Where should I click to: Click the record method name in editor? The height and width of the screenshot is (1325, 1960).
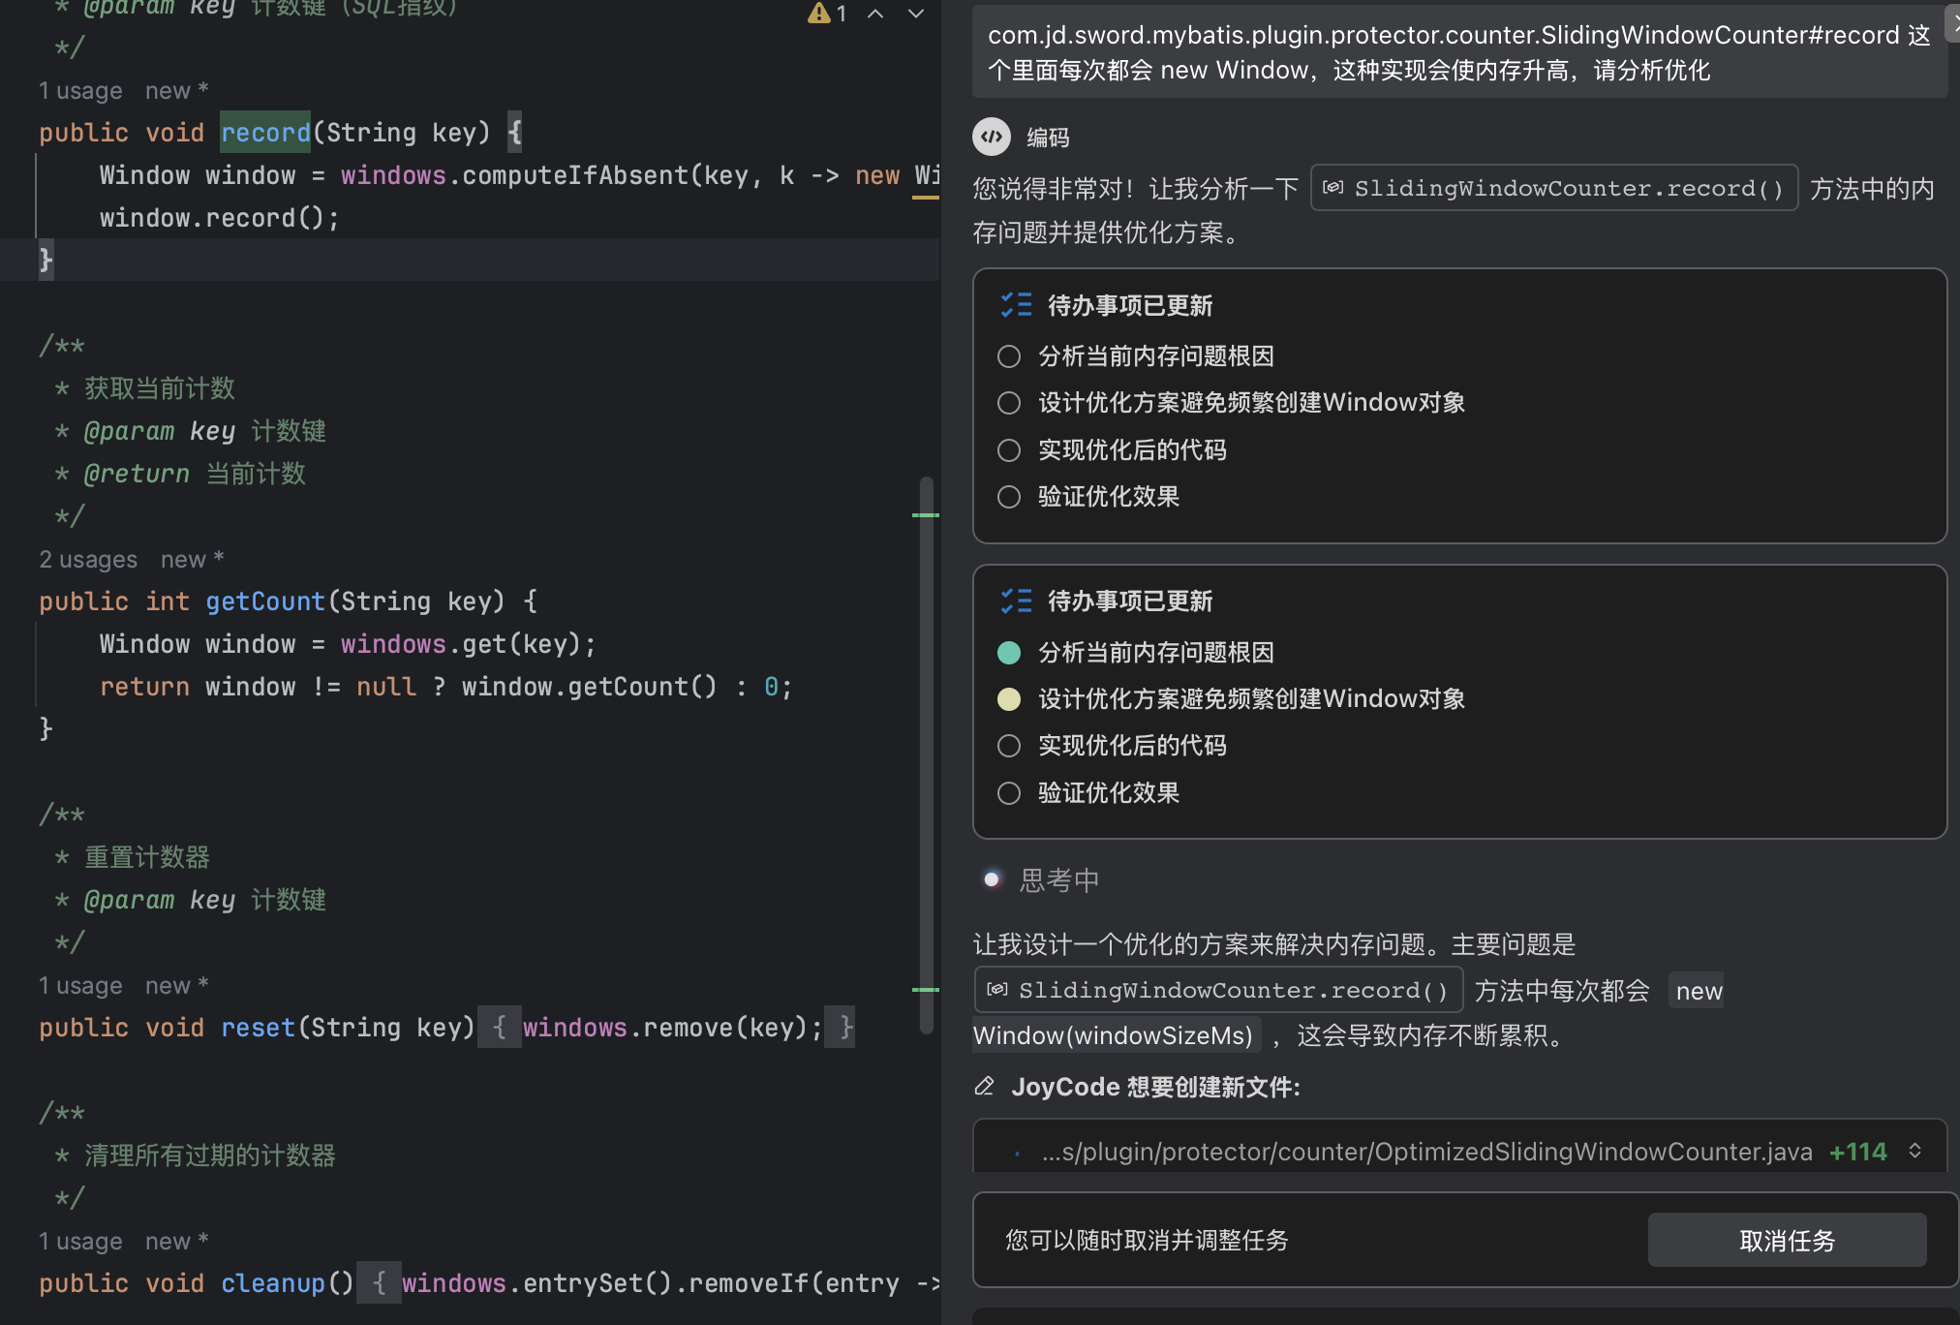(x=265, y=133)
